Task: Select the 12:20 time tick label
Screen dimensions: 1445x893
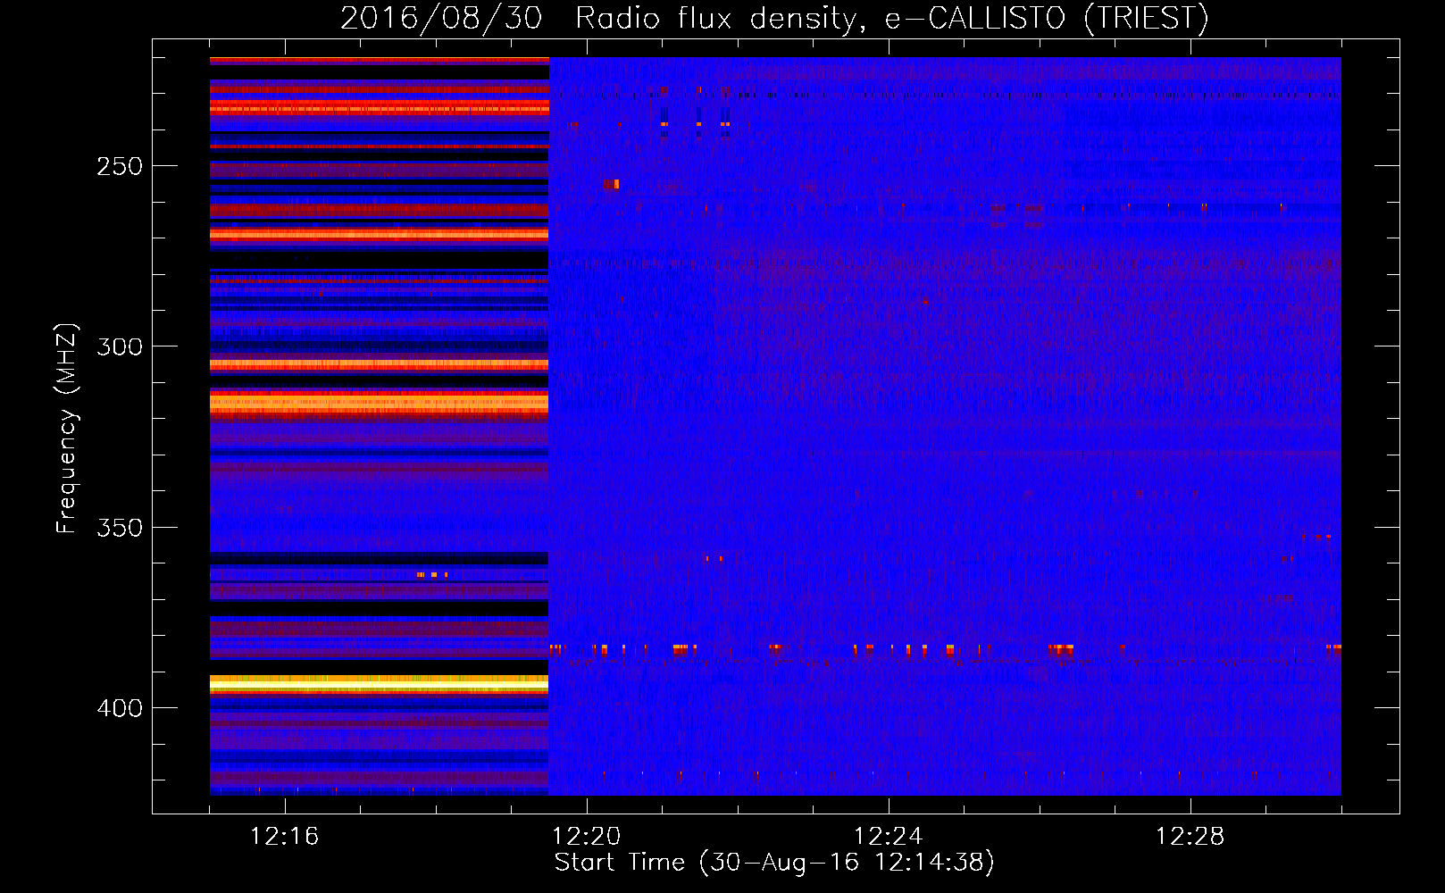Action: [x=587, y=837]
